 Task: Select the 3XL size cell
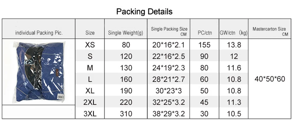point(90,114)
